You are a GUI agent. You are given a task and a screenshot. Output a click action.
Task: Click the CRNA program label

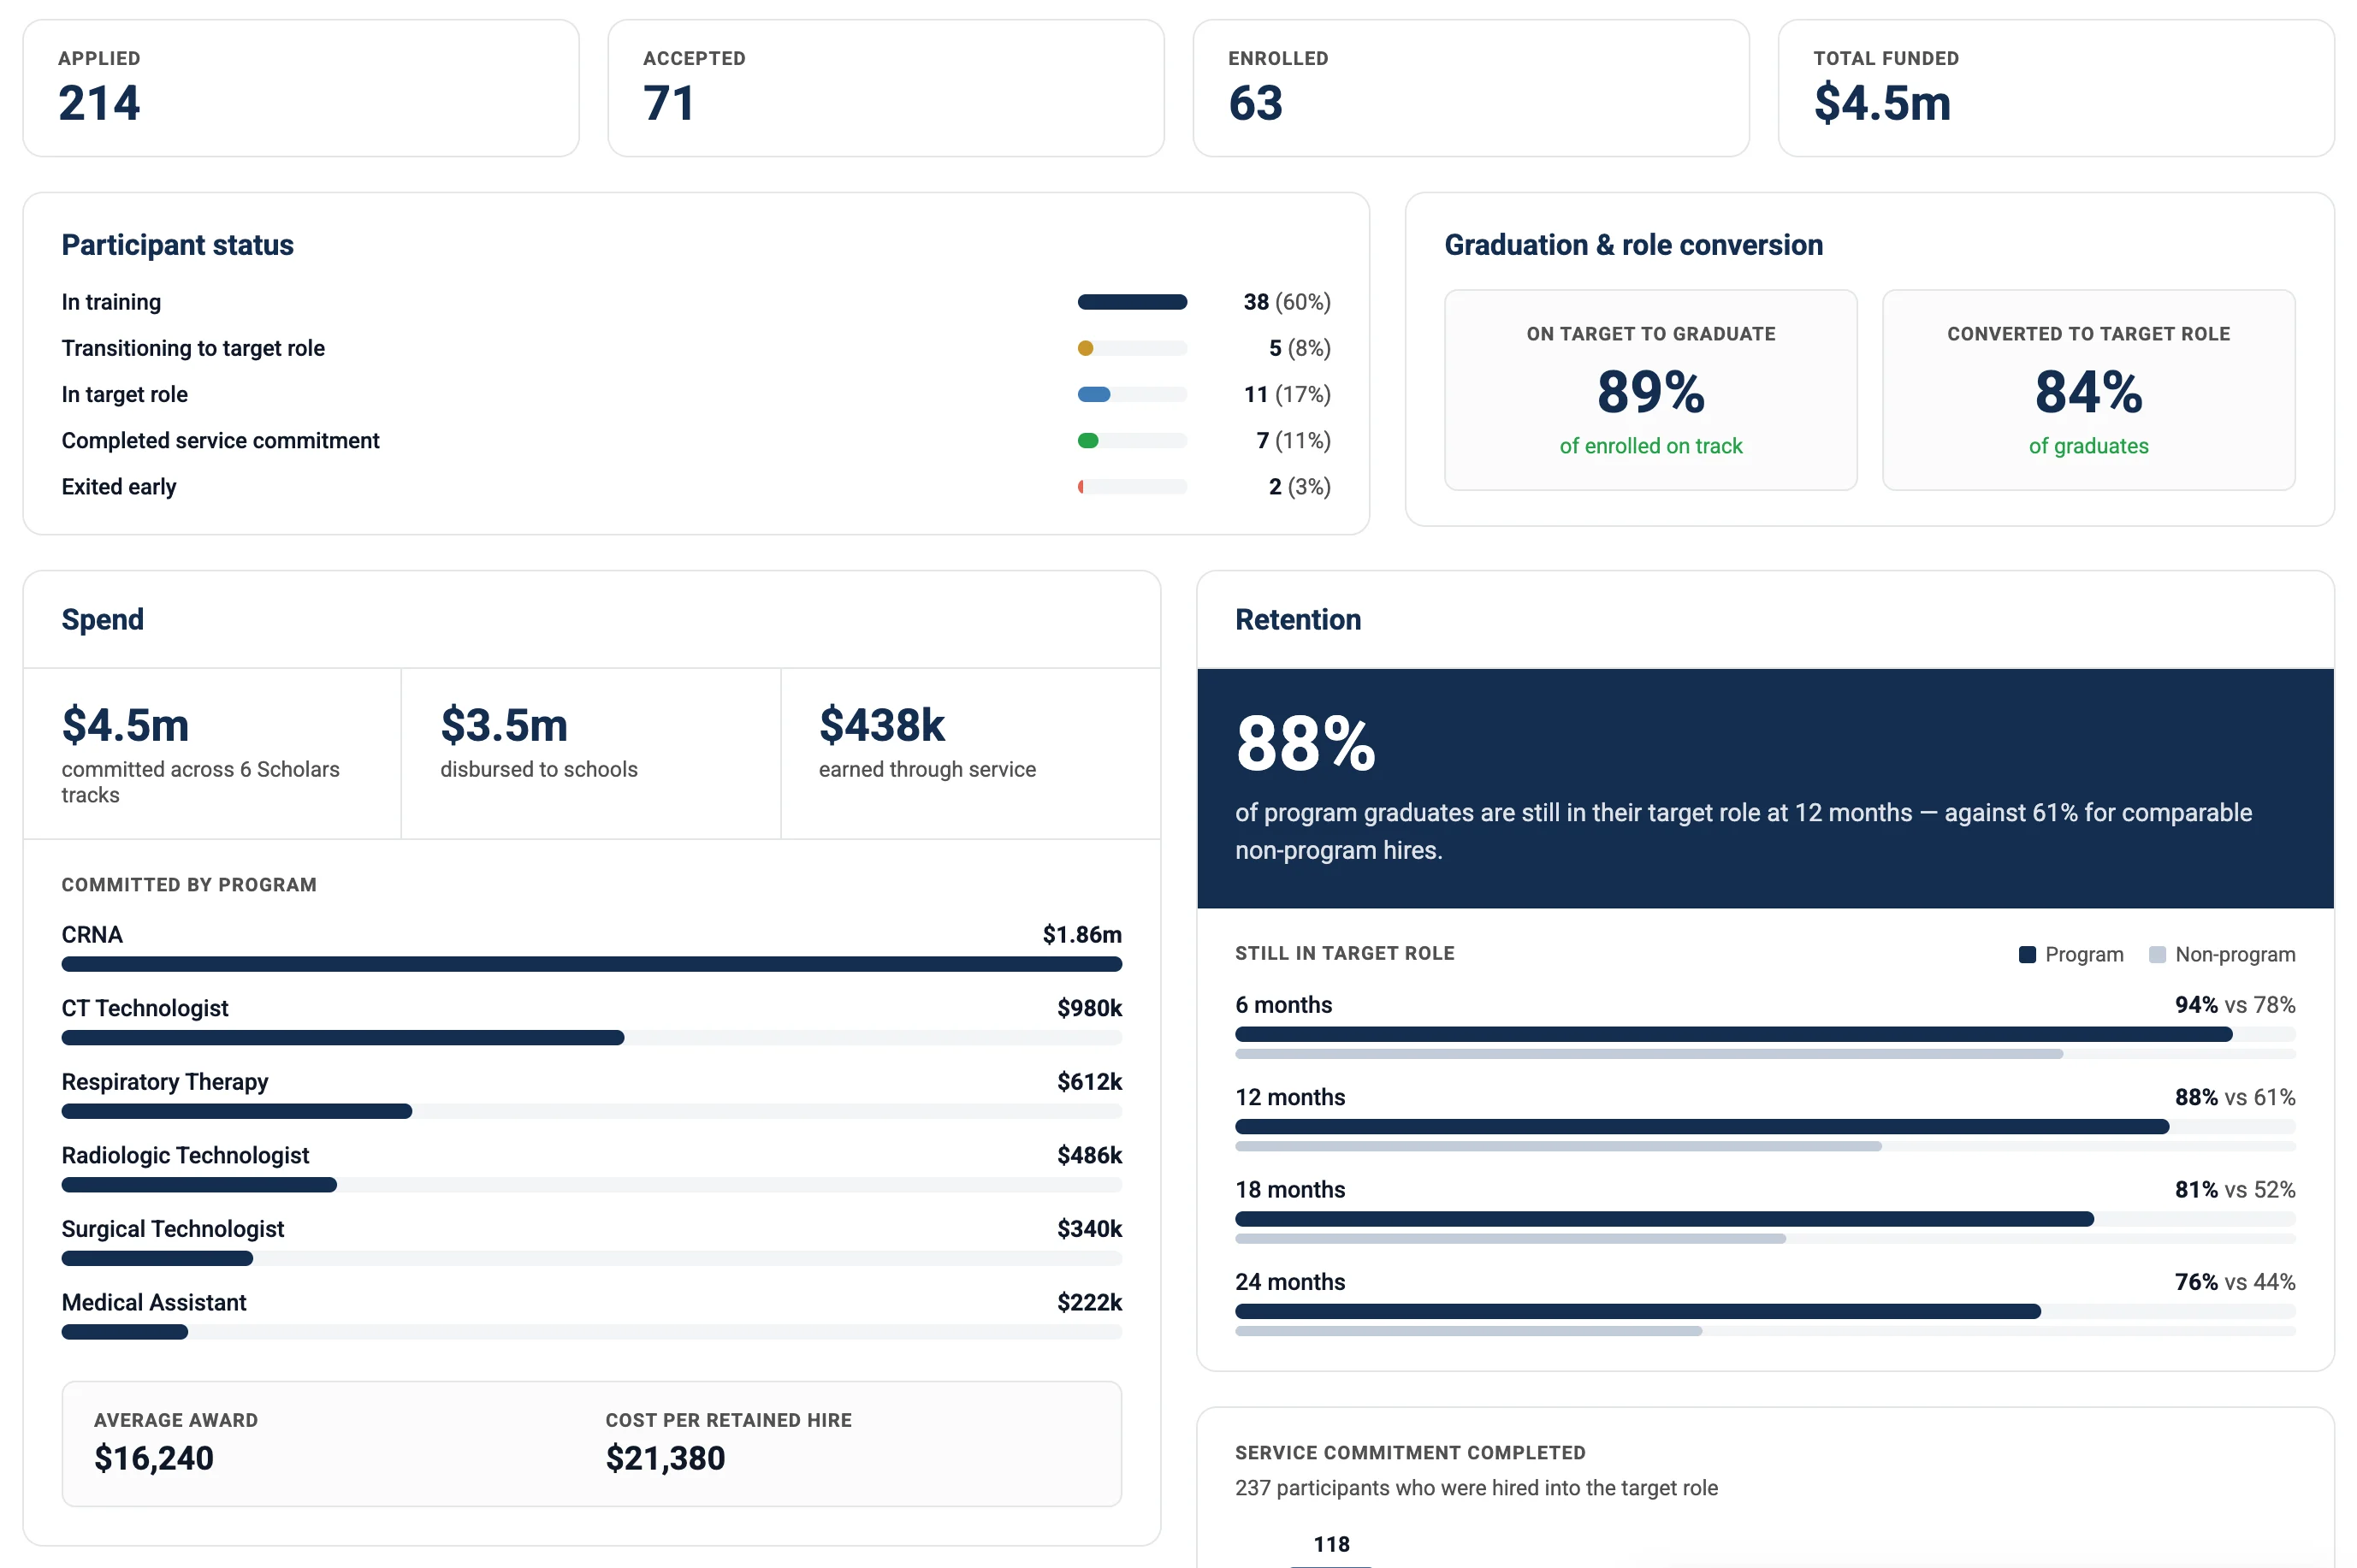coord(92,934)
